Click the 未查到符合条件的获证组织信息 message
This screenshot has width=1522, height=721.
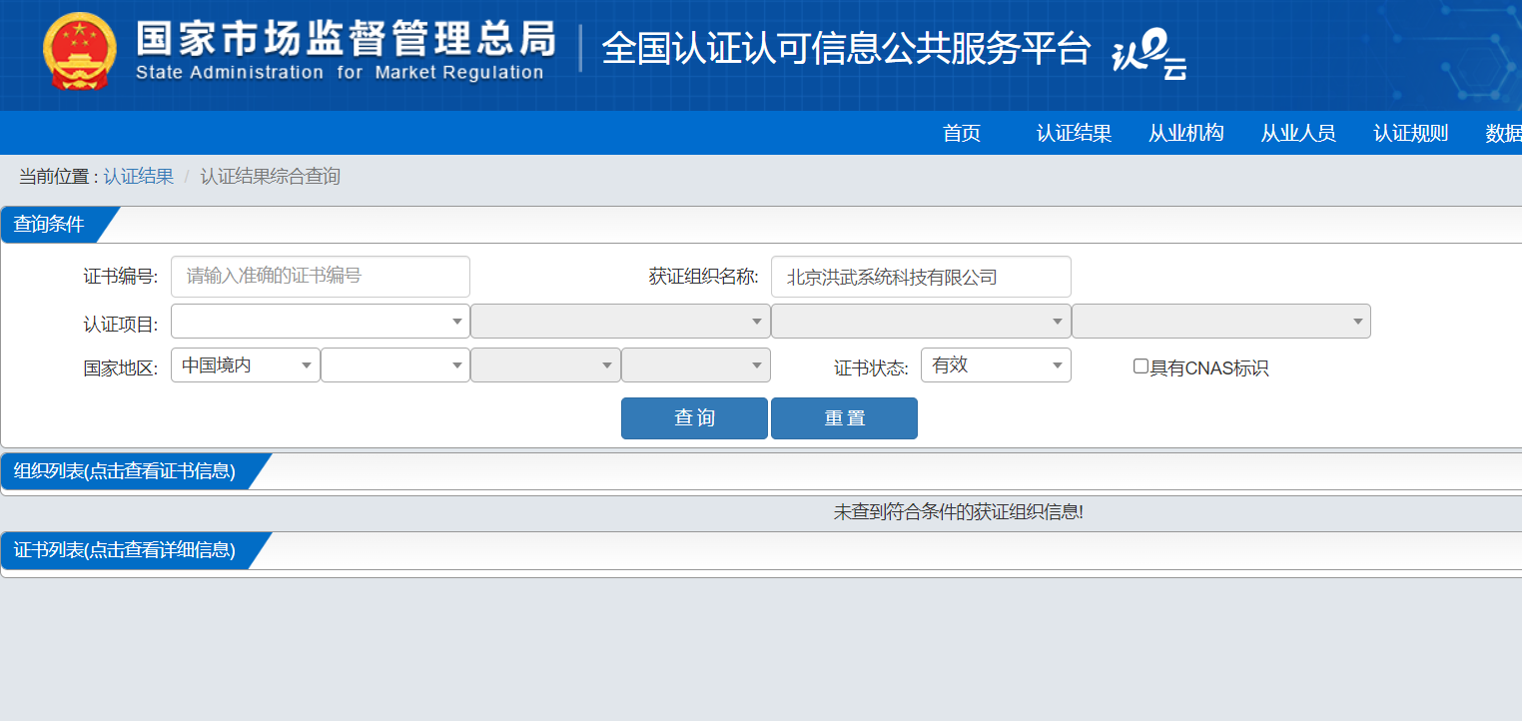click(x=959, y=512)
